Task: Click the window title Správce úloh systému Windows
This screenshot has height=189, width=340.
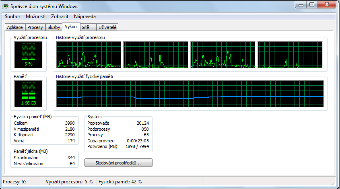Action: click(x=44, y=6)
